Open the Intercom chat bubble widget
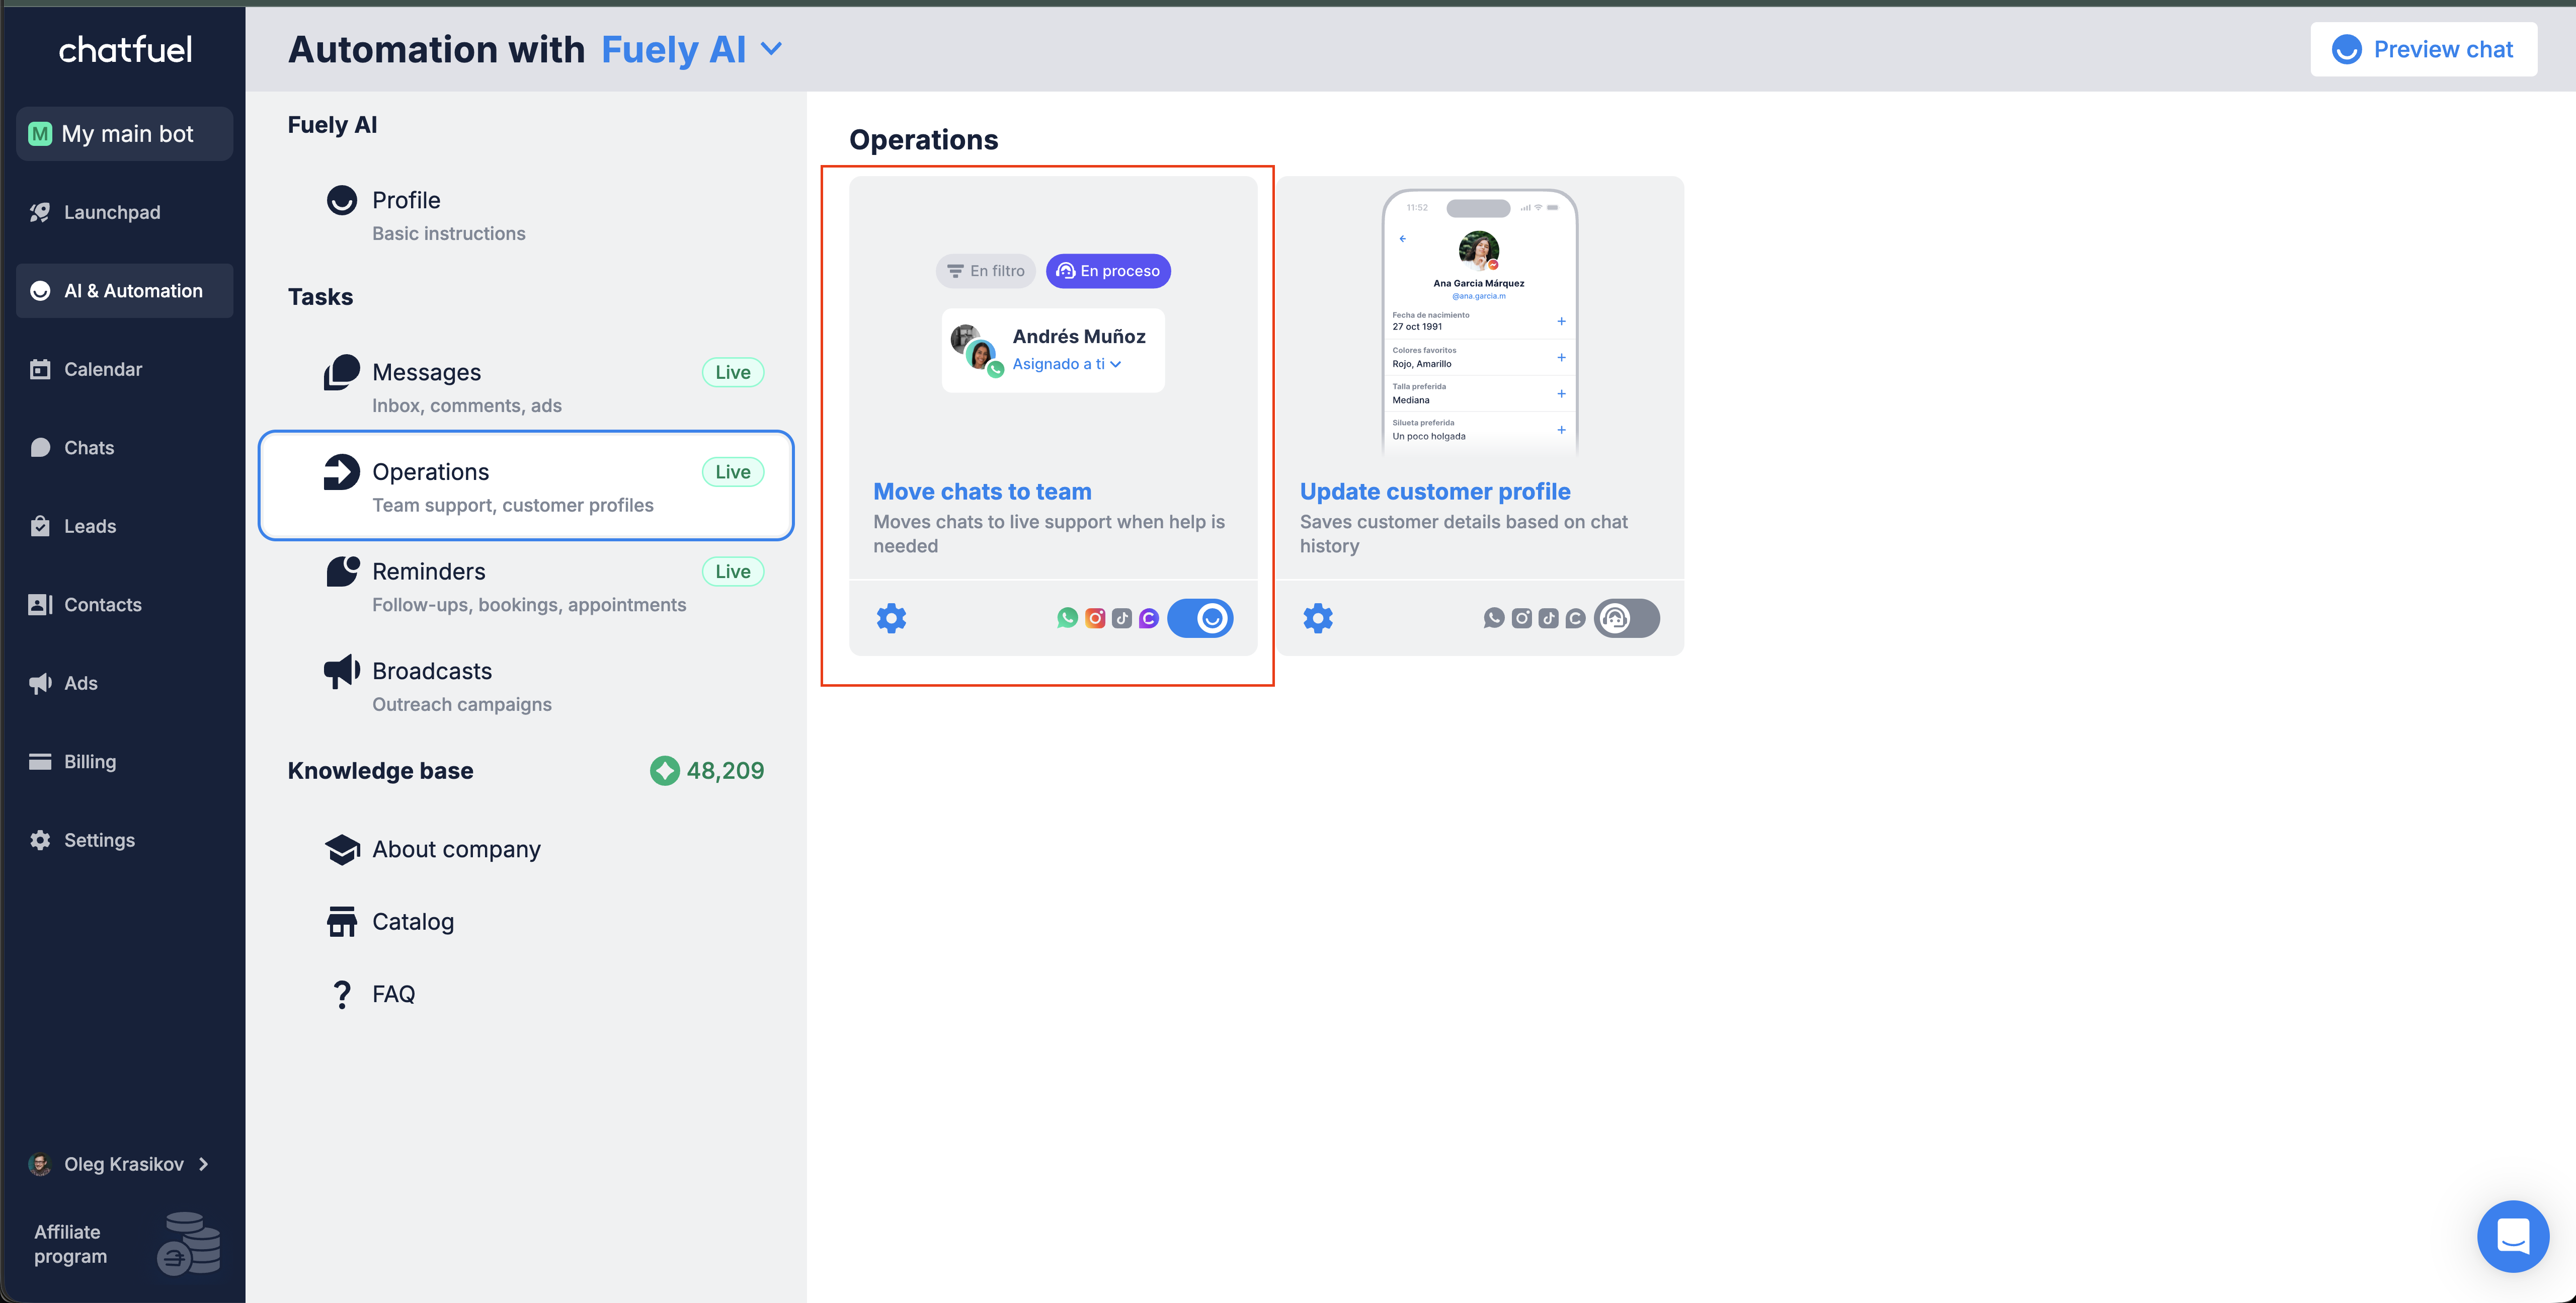Screen dimensions: 2576x1303 coord(2512,1236)
